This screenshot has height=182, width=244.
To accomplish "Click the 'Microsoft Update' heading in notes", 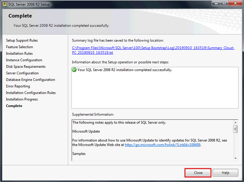I will [86, 131].
